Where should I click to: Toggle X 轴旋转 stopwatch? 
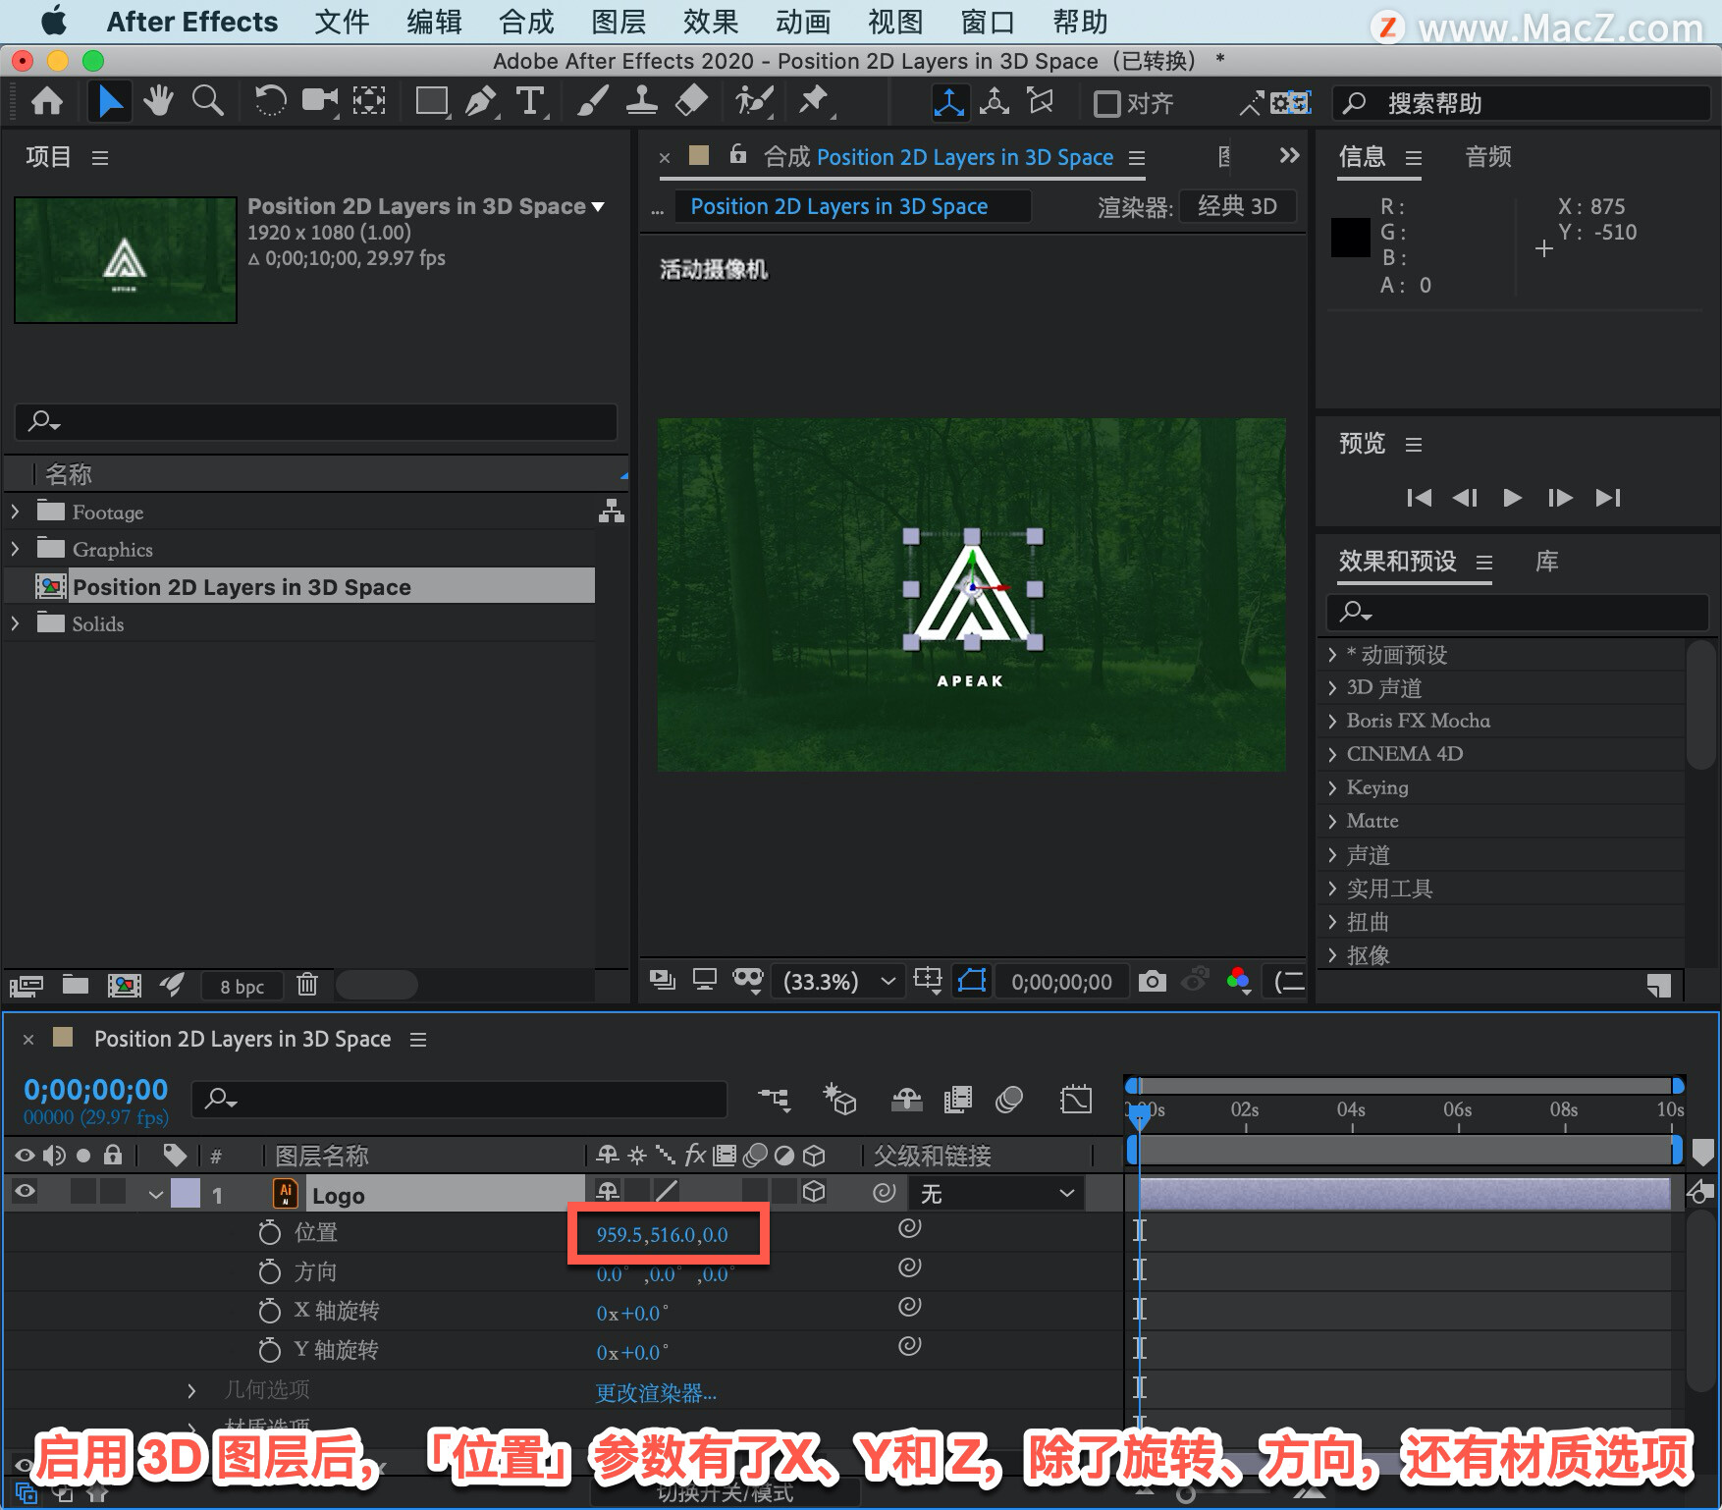pos(269,1311)
